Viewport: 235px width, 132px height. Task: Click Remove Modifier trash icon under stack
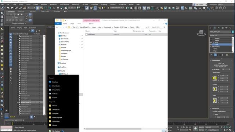pos(223,55)
